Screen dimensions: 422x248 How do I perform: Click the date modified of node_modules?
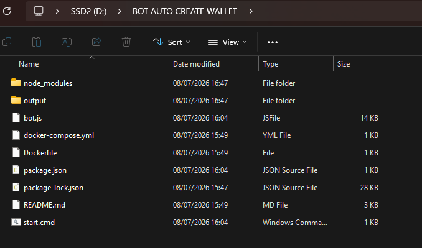coord(200,83)
